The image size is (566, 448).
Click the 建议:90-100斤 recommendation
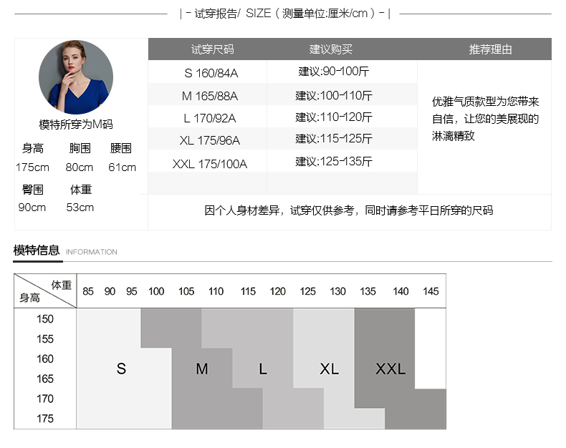[334, 72]
